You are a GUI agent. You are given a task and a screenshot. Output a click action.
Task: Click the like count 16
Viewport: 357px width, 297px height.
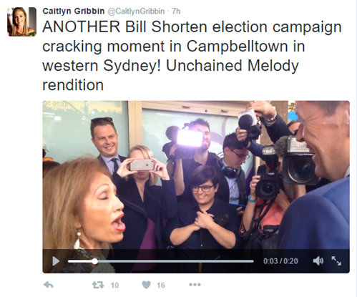[161, 285]
